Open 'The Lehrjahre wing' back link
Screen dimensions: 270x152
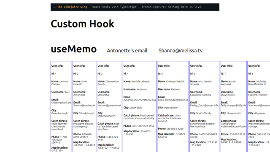pos(70,7)
